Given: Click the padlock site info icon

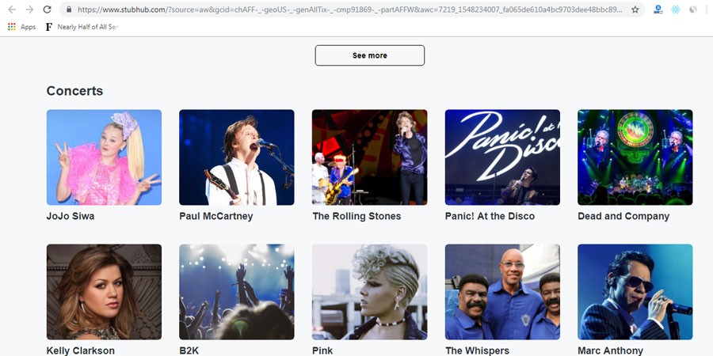Looking at the screenshot, I should tap(69, 9).
